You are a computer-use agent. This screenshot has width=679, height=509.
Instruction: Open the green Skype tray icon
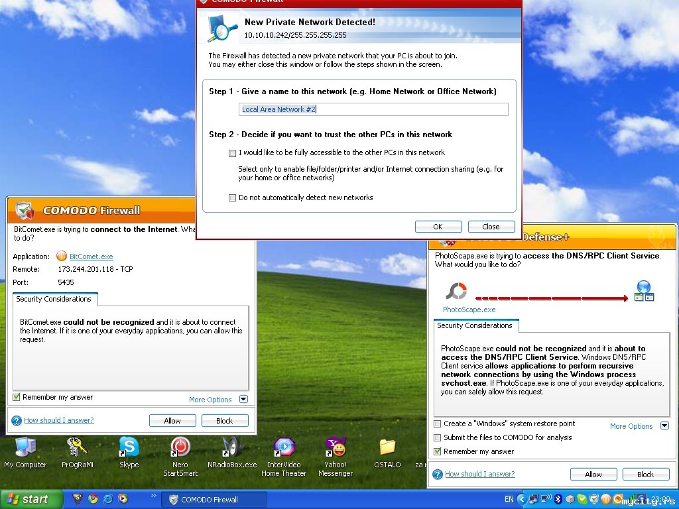tap(582, 499)
